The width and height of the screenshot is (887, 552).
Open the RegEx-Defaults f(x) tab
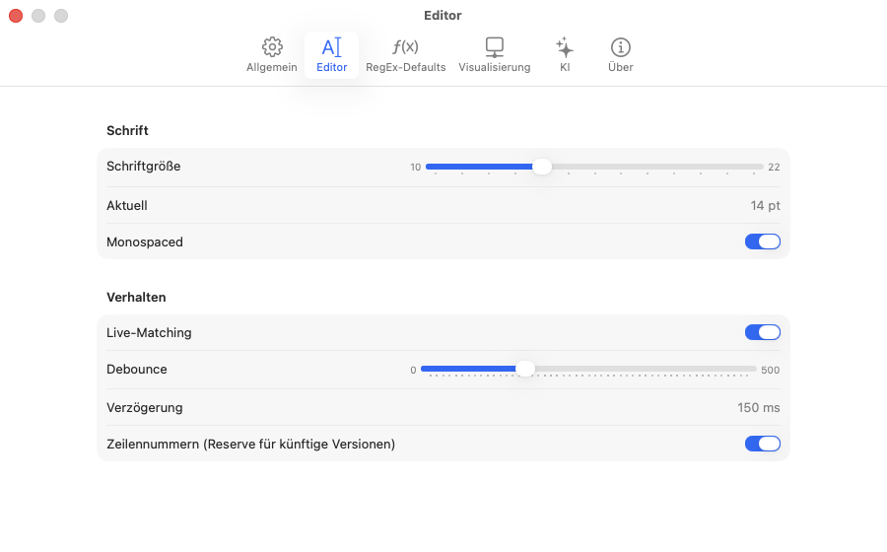pyautogui.click(x=406, y=55)
